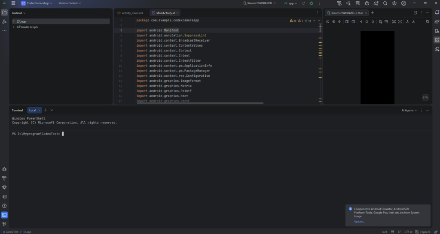Click the 4 spaces indent status item
The image size is (440, 234).
pyautogui.click(x=423, y=232)
